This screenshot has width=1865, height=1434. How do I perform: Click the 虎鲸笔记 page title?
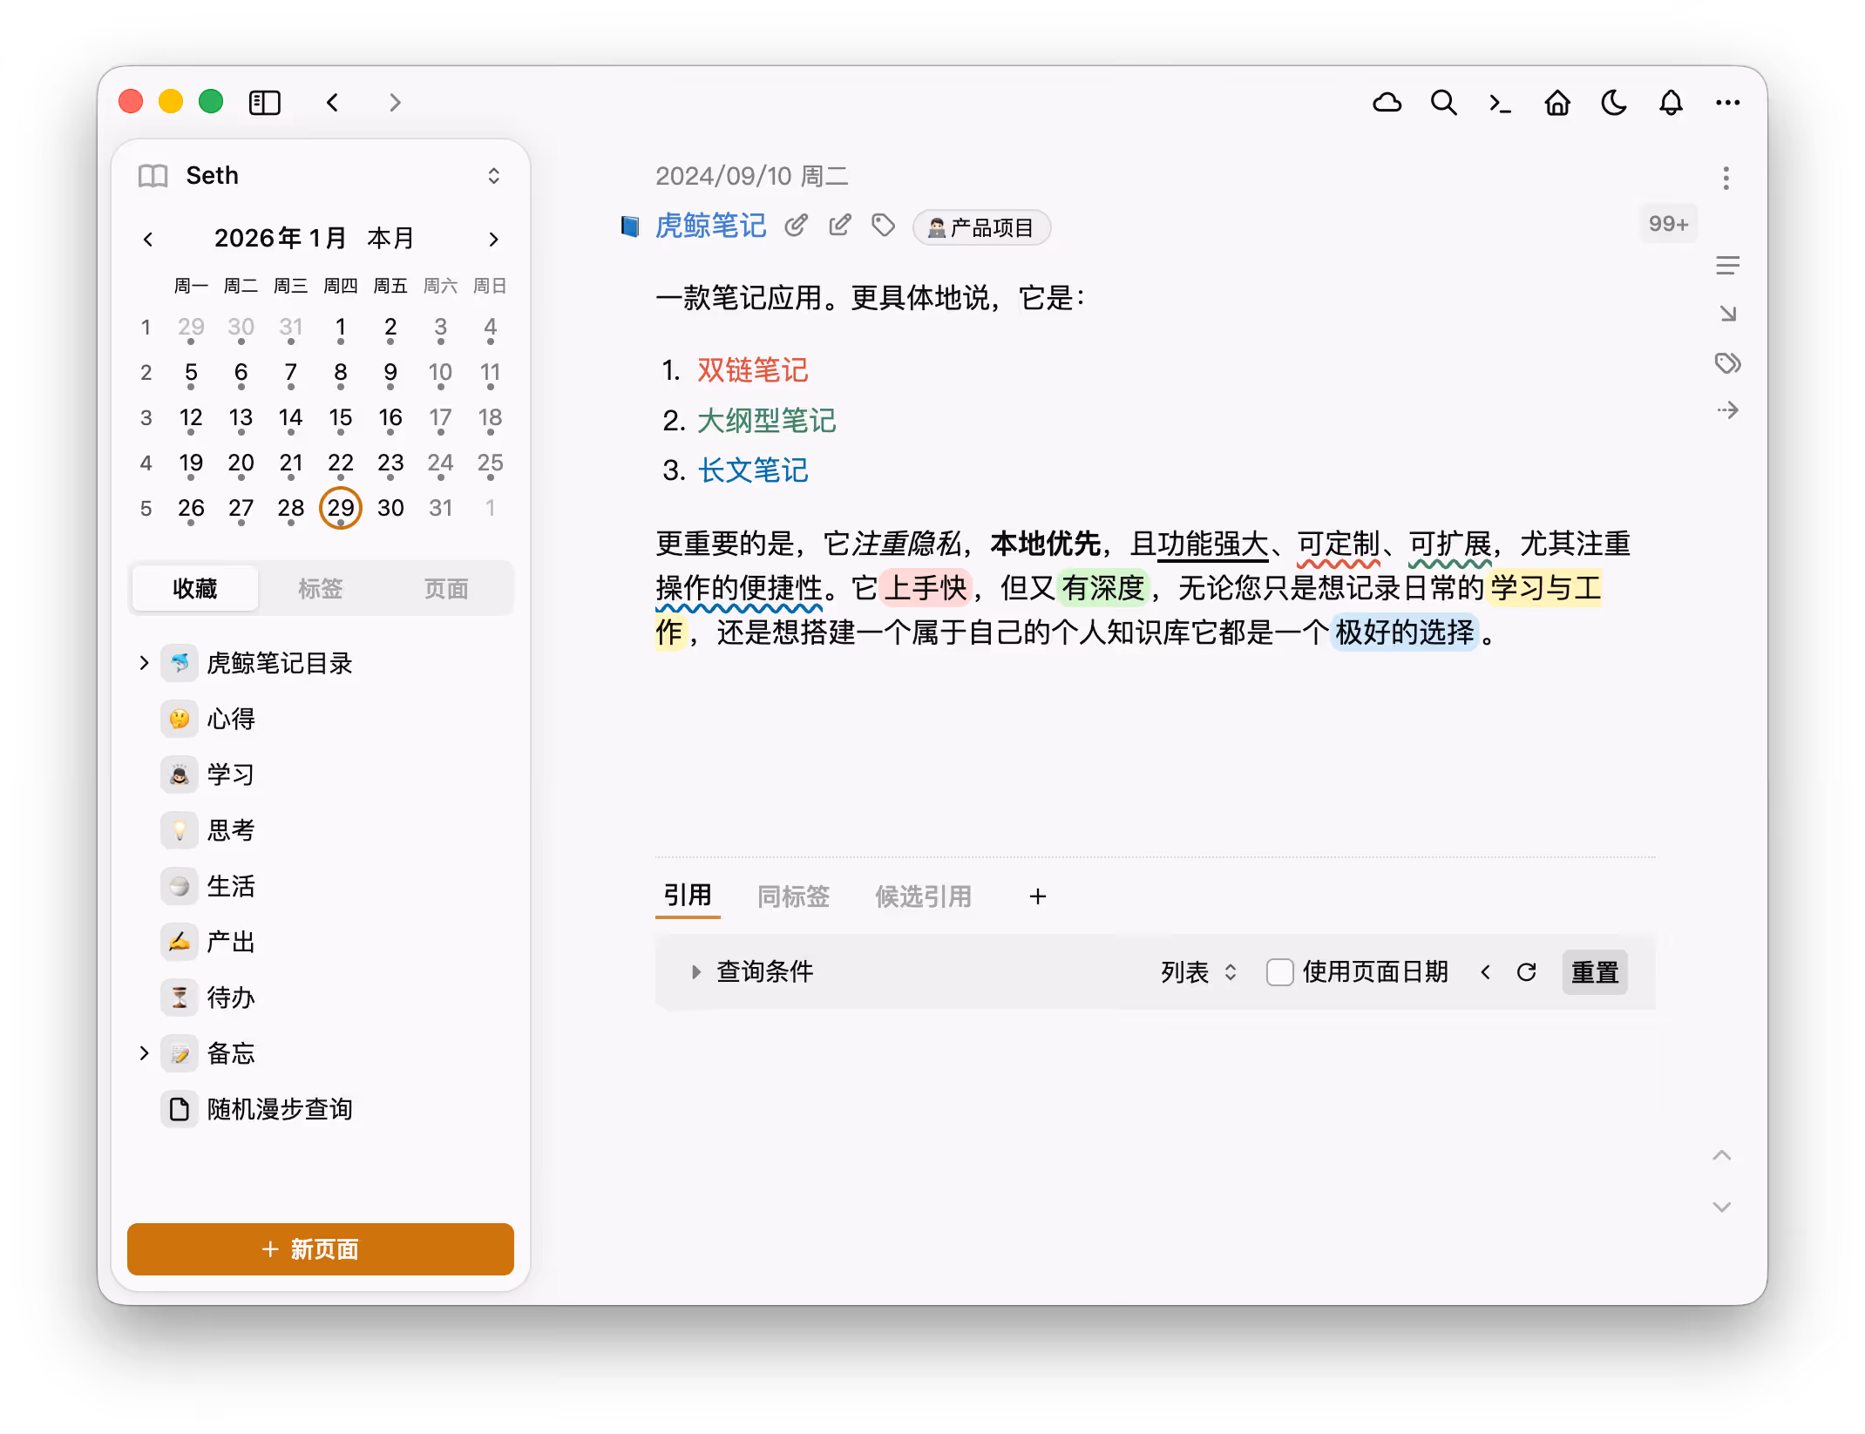[x=710, y=226]
